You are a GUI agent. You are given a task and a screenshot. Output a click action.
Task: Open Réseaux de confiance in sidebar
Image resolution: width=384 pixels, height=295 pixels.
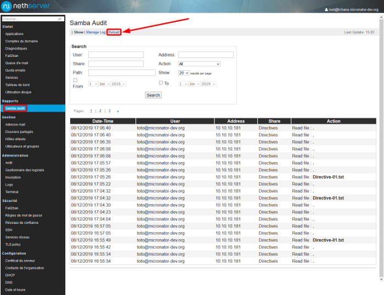click(x=22, y=222)
